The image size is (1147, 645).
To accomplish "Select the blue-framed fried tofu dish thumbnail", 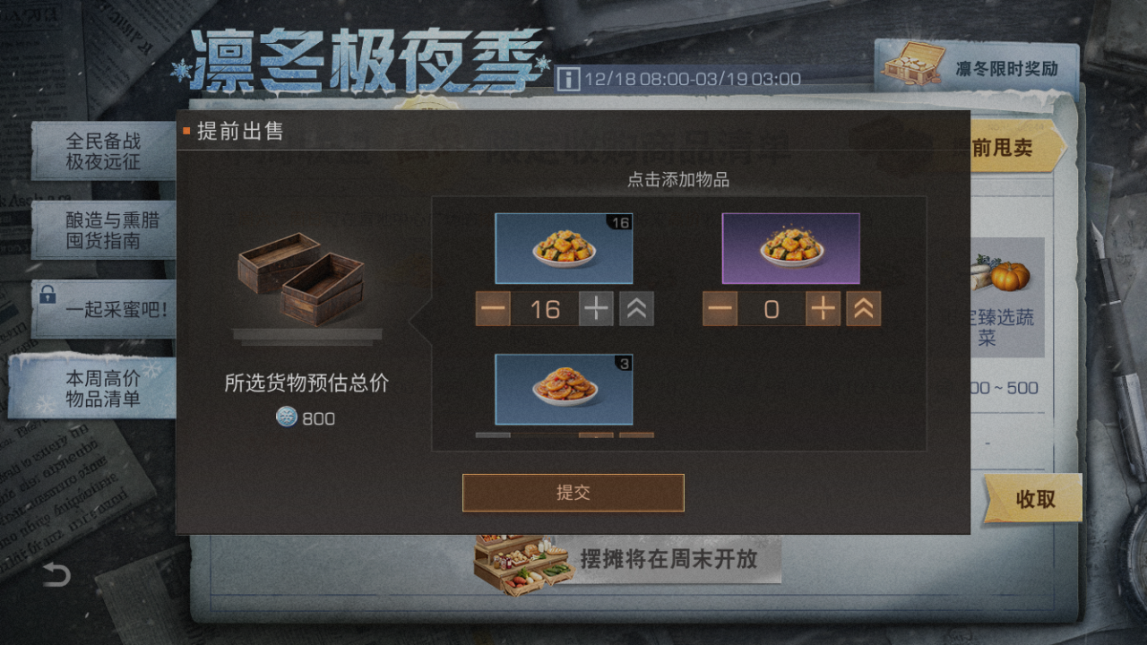I will coord(564,248).
